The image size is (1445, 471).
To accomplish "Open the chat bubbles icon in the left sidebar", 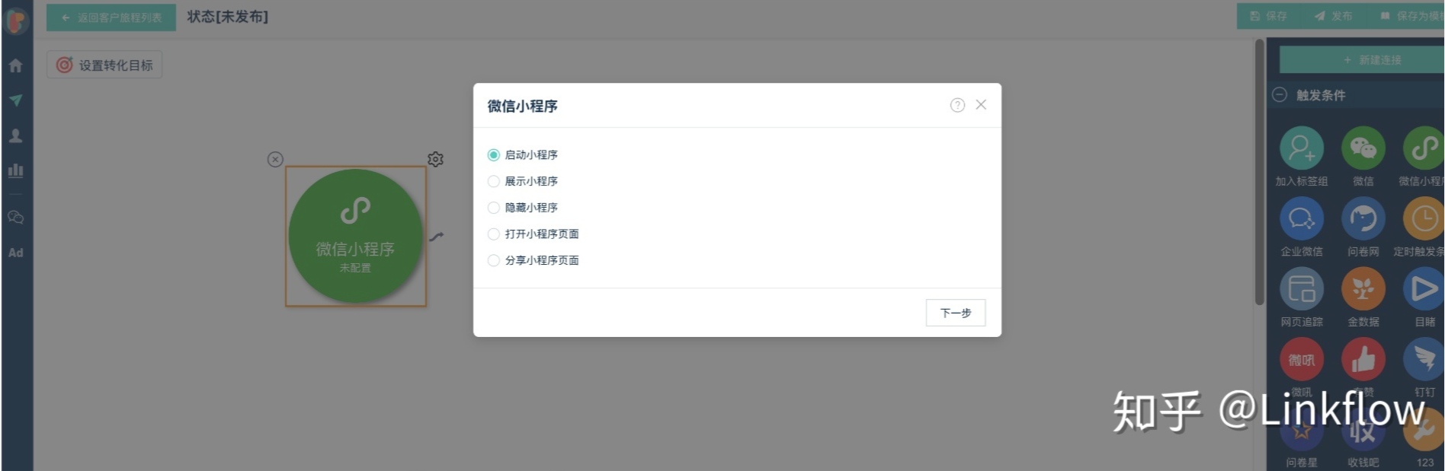I will point(16,218).
